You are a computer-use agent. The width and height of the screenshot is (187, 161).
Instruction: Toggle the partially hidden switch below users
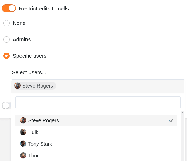pyautogui.click(x=6, y=105)
